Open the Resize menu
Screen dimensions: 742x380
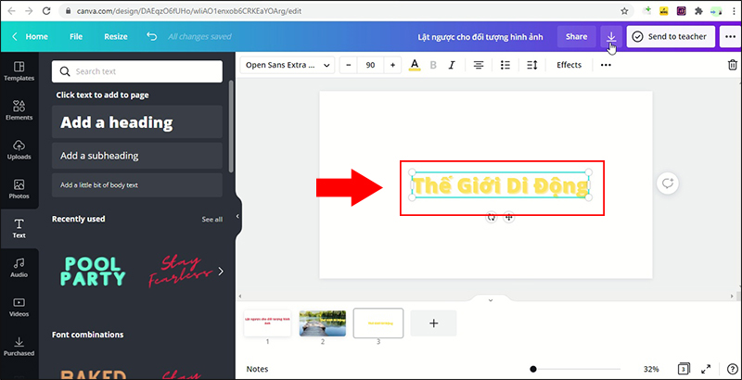[x=116, y=36]
